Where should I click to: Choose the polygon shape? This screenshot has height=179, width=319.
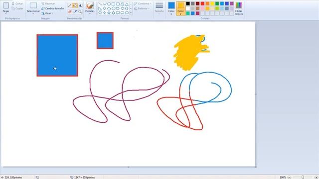click(x=122, y=4)
